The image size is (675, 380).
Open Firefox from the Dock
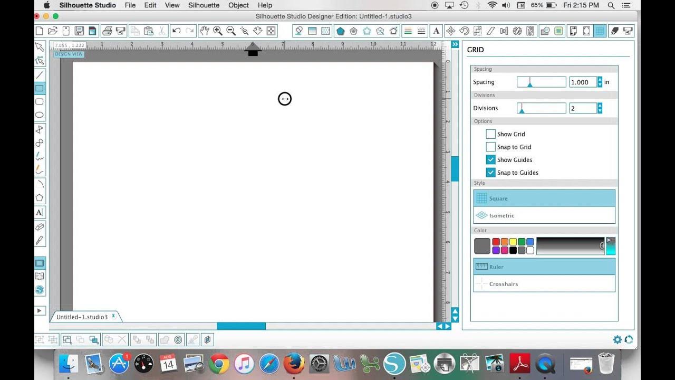click(x=294, y=364)
